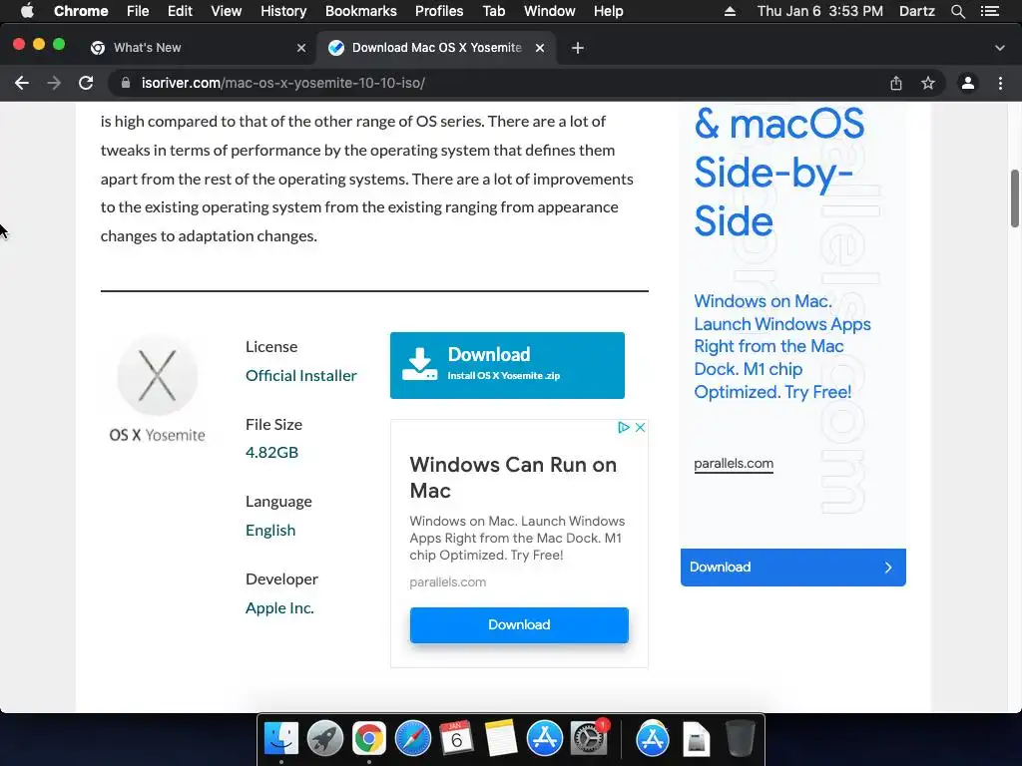Select the Download Mac OS X Yosemite tab

pos(435,48)
